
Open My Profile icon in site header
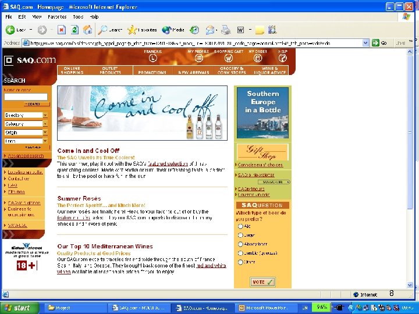[x=198, y=58]
